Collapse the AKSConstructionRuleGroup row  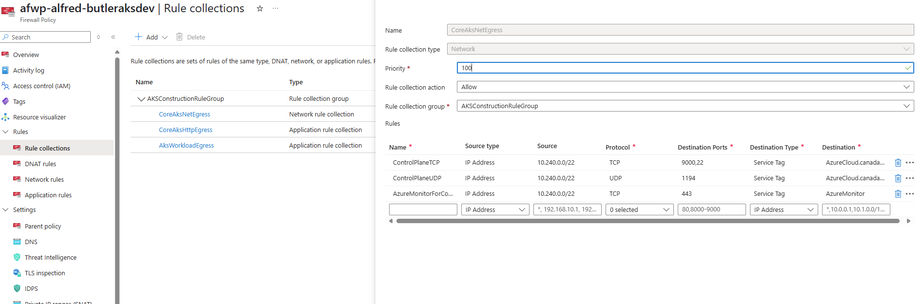tap(141, 99)
